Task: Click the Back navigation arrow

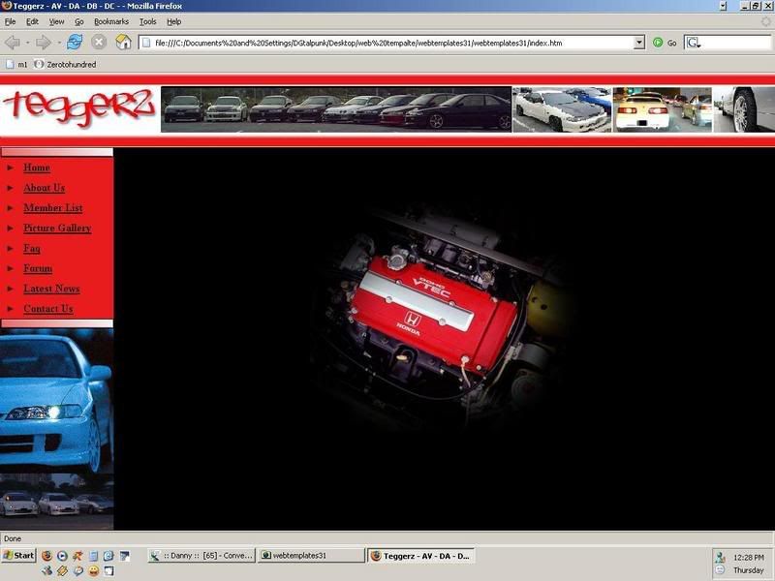Action: 12,43
